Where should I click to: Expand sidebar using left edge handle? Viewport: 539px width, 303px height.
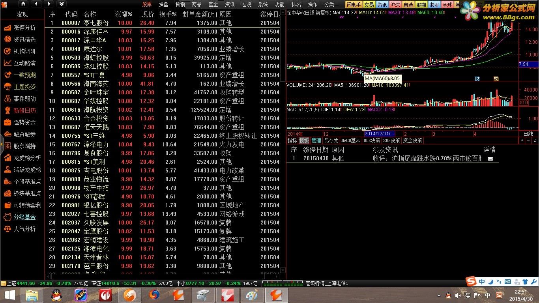pyautogui.click(x=2, y=145)
